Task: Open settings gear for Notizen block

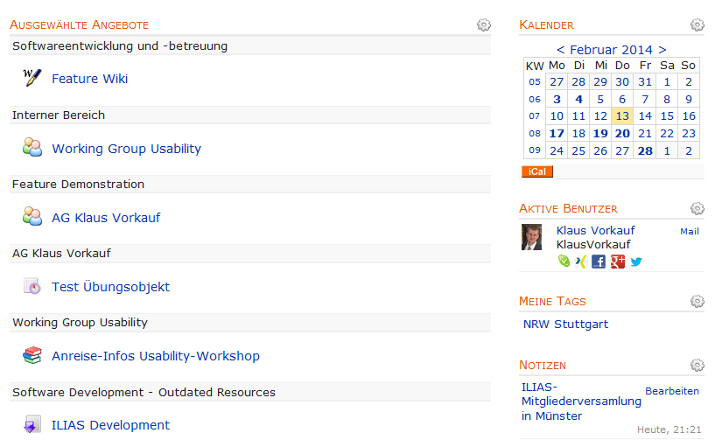Action: click(x=697, y=365)
